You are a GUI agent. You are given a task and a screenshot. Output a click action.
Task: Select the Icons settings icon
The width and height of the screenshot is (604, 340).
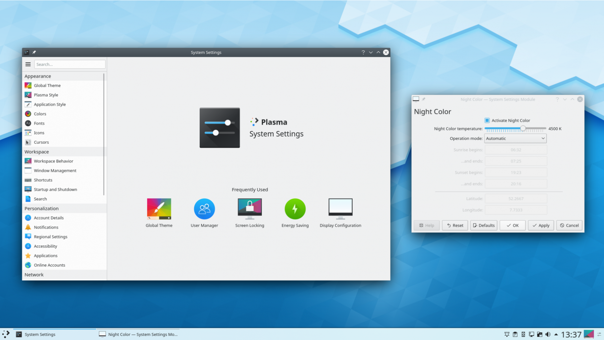click(x=28, y=132)
